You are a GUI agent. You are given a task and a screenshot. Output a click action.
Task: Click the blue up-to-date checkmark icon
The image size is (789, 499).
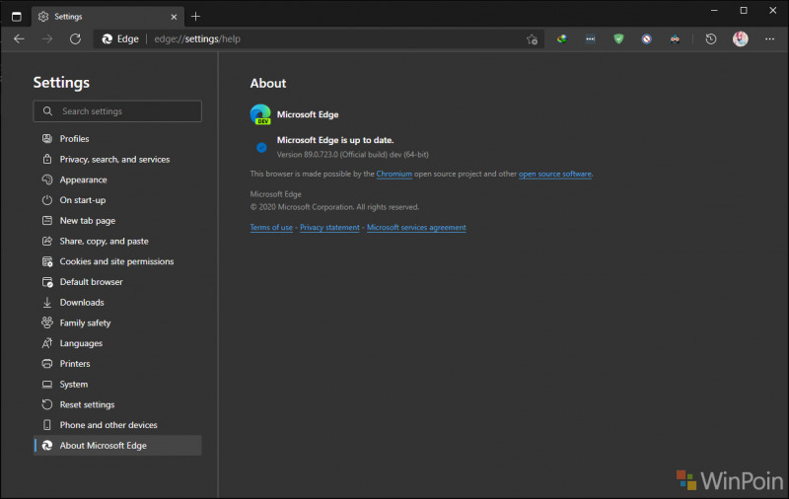(261, 147)
